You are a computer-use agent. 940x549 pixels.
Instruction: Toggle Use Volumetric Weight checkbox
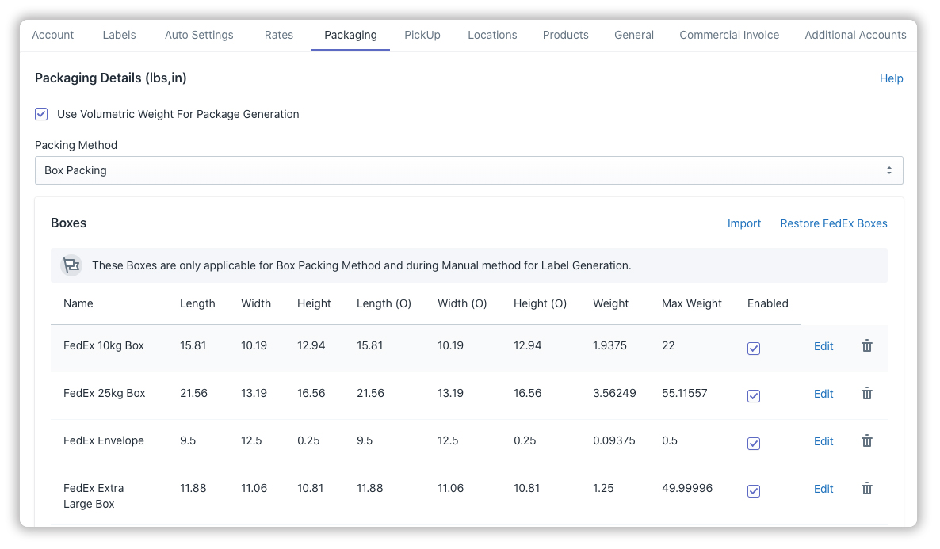pos(41,114)
